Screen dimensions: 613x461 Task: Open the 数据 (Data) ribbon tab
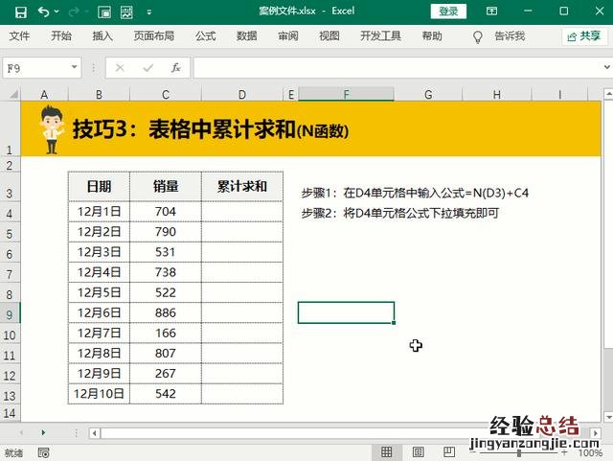(246, 36)
